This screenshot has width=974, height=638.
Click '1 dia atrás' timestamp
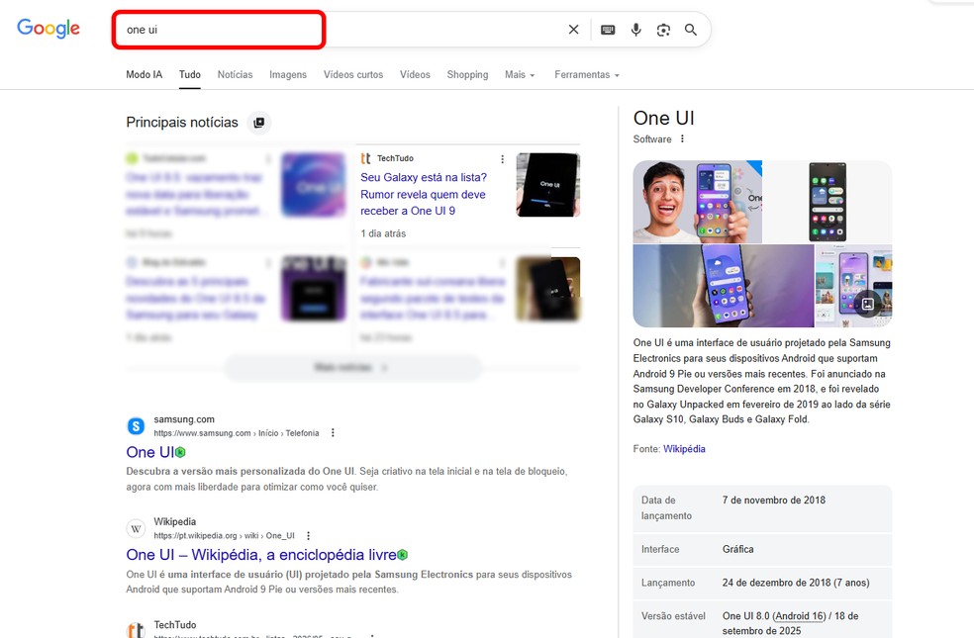click(x=383, y=234)
